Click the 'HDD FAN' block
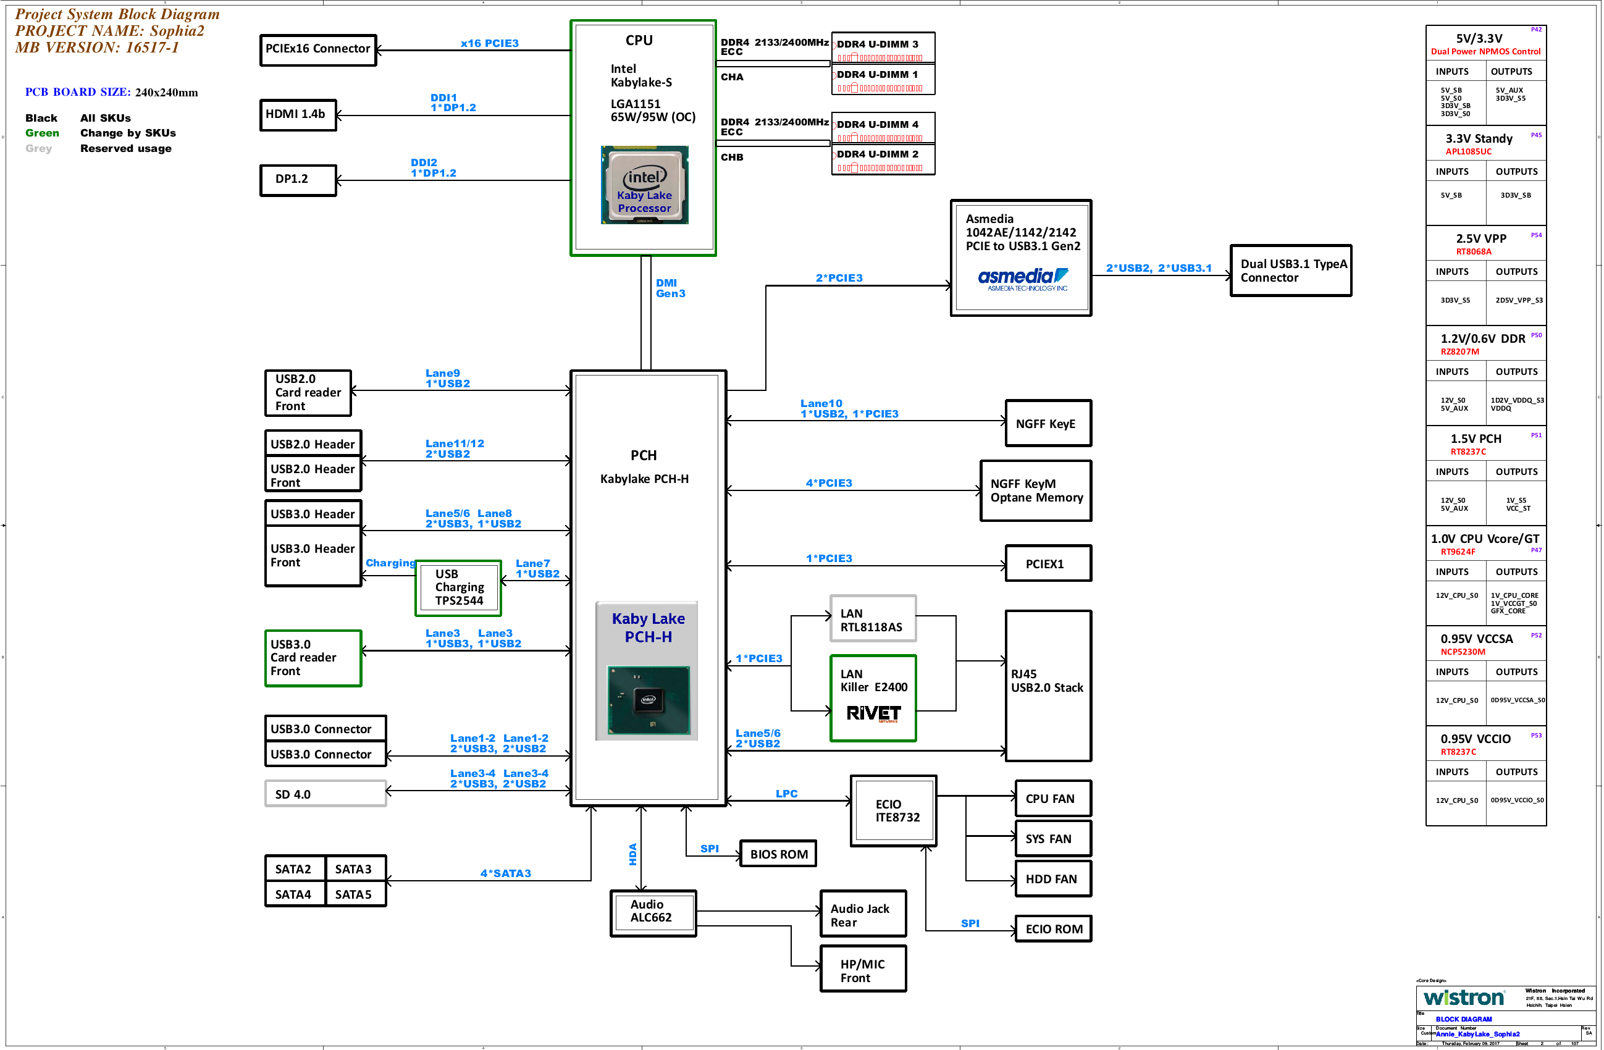The image size is (1604, 1050). [x=1052, y=879]
